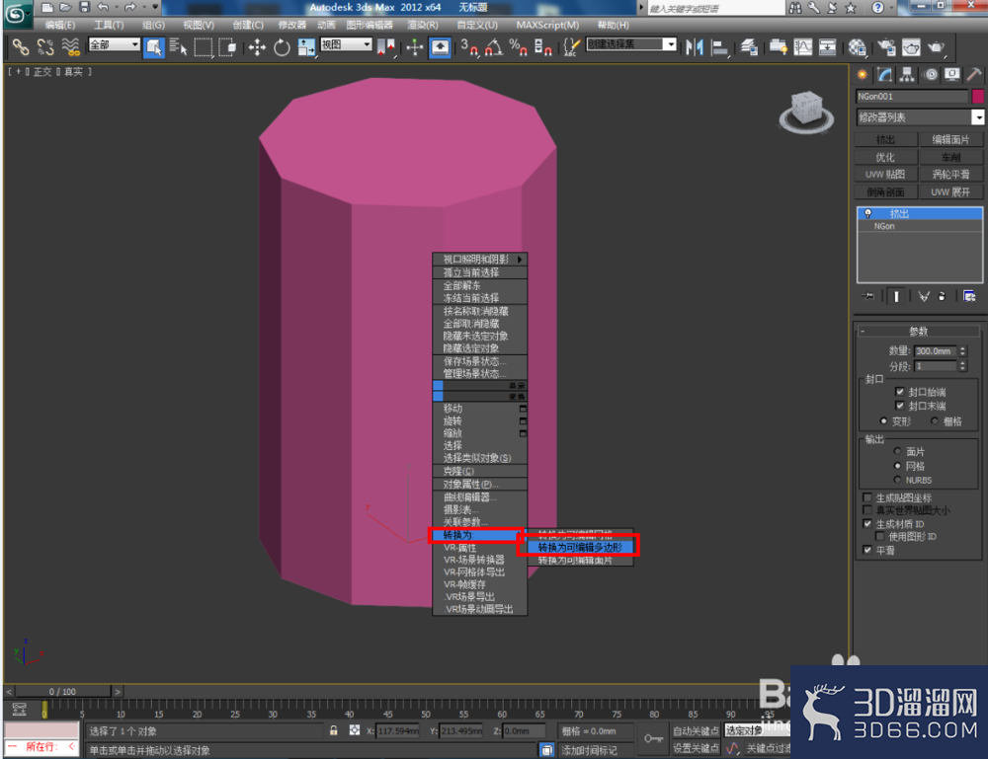The width and height of the screenshot is (988, 759).
Task: Activate the Select Object arrow tool
Action: click(153, 47)
